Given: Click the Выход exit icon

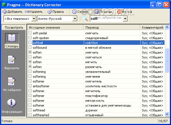Looking at the screenshot, I should (119, 12).
